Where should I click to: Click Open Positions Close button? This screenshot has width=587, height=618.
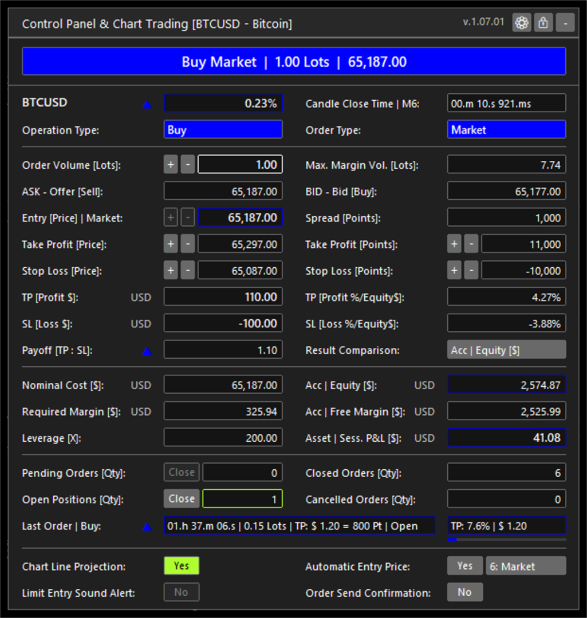[x=182, y=498]
